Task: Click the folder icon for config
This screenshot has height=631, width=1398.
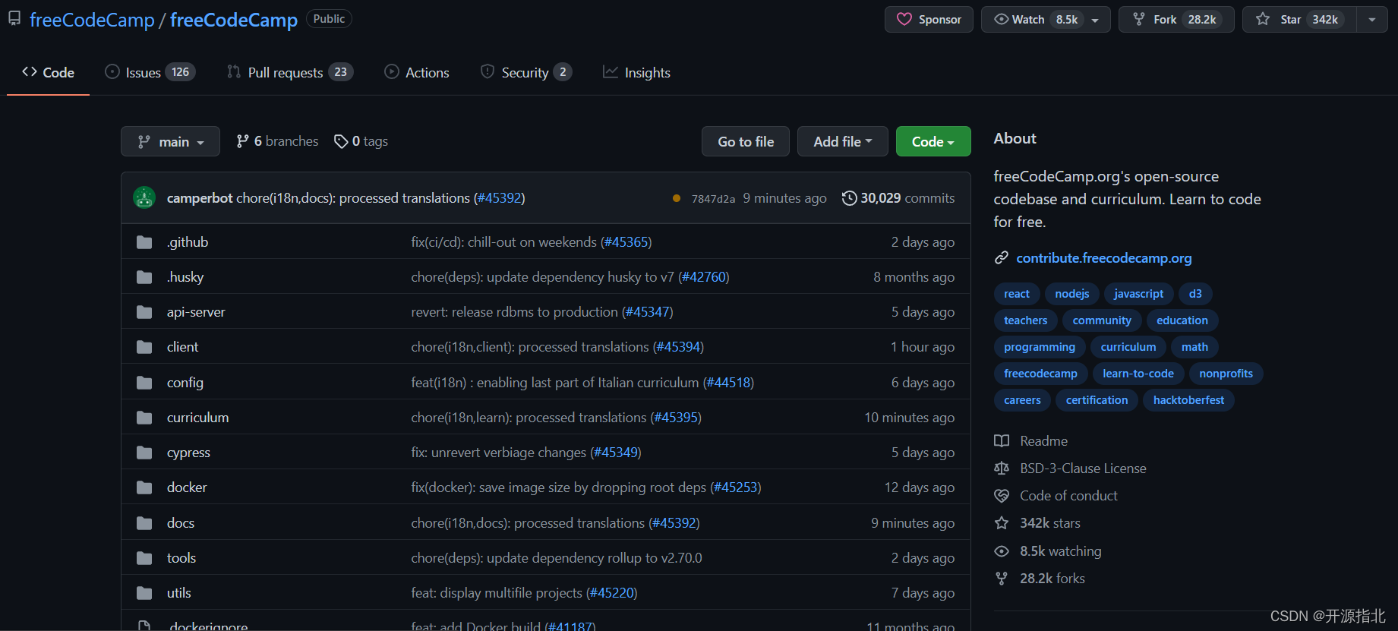Action: click(144, 383)
